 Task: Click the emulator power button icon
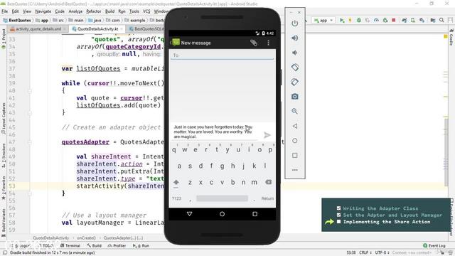pyautogui.click(x=294, y=23)
